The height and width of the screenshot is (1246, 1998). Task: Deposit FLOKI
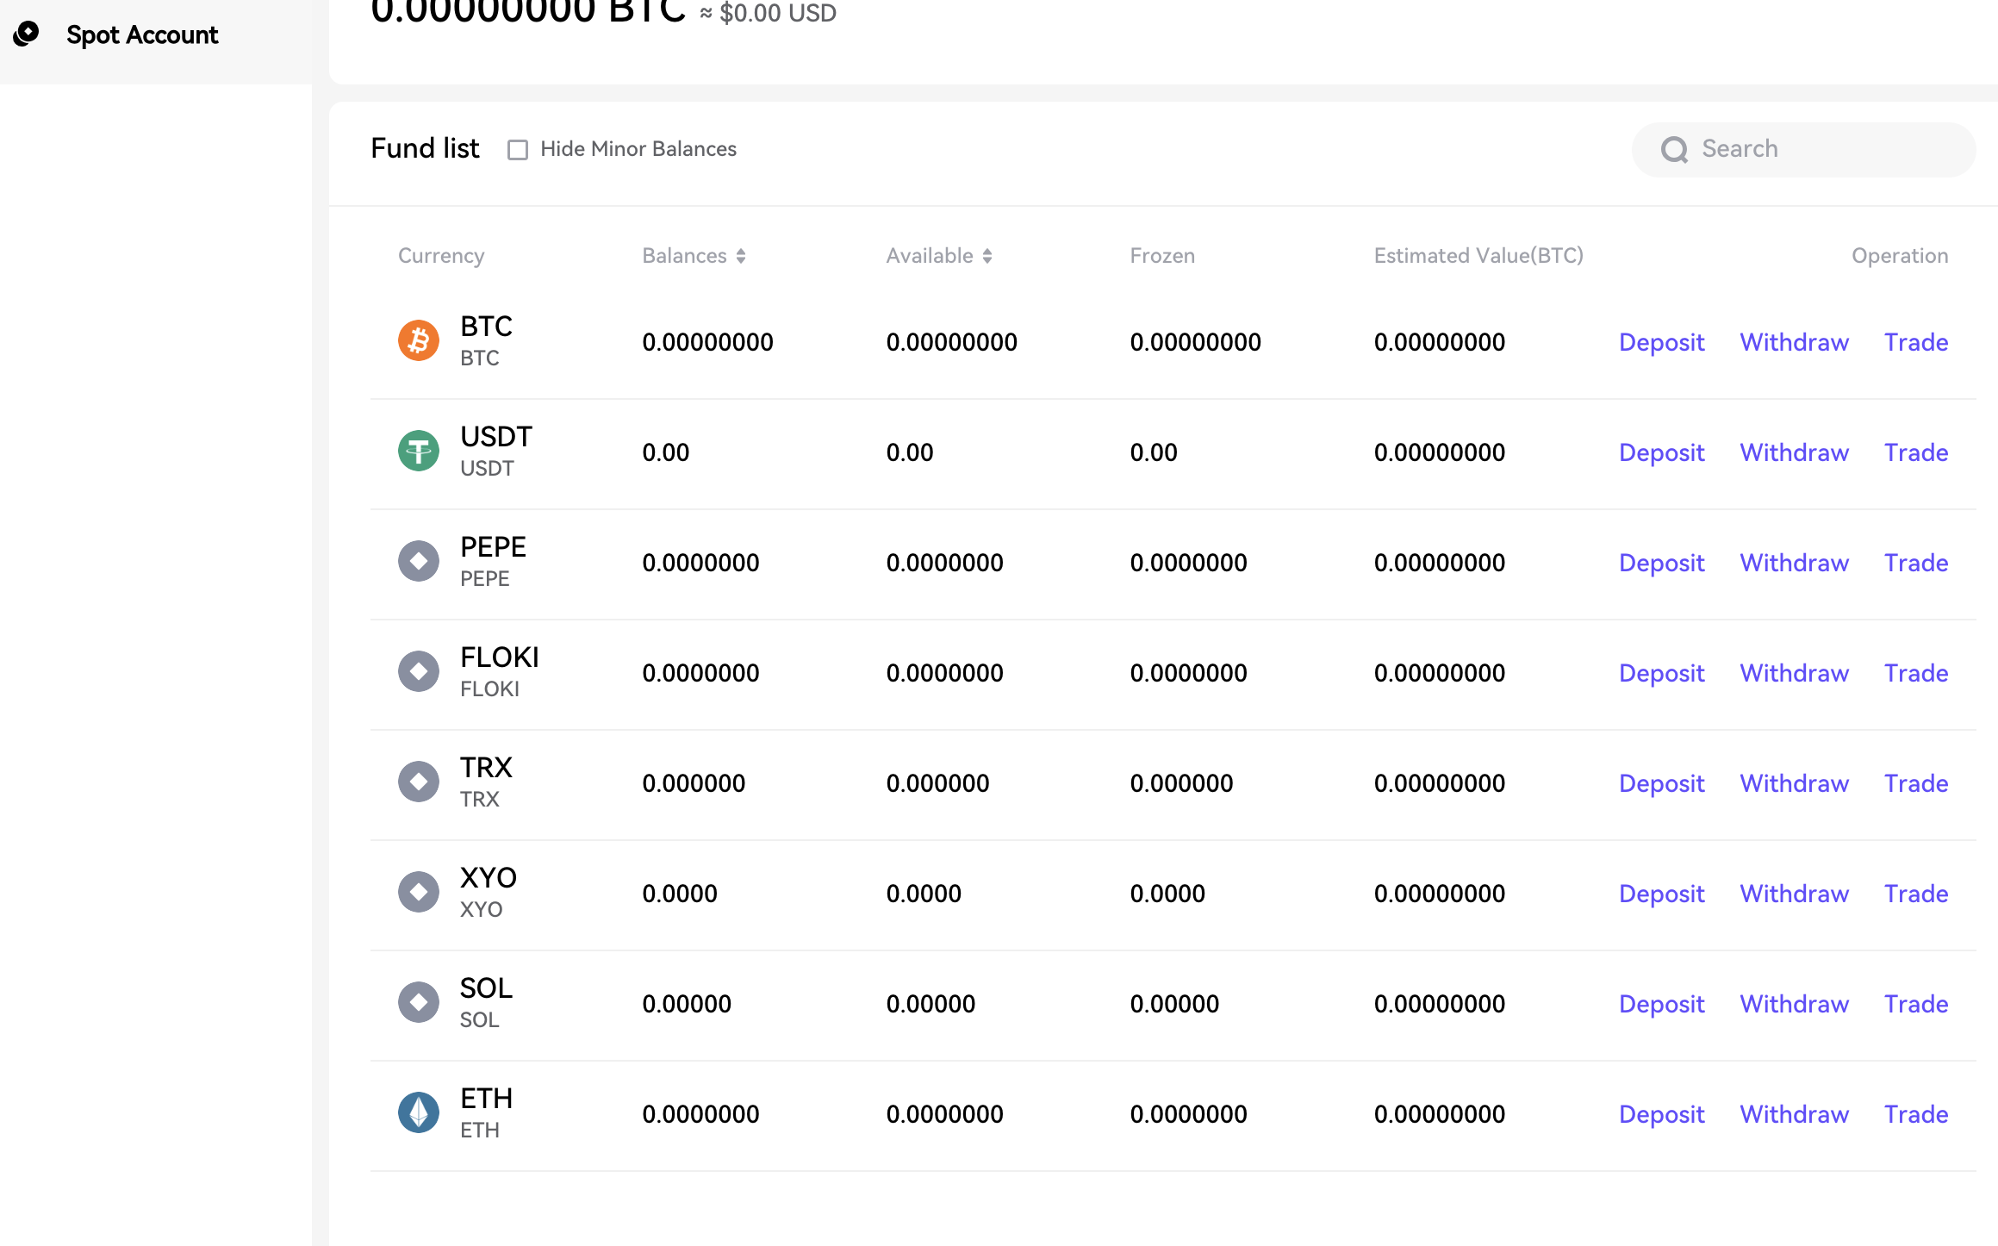1661,673
